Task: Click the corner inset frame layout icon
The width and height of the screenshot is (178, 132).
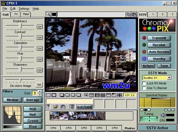Action: (x=114, y=95)
